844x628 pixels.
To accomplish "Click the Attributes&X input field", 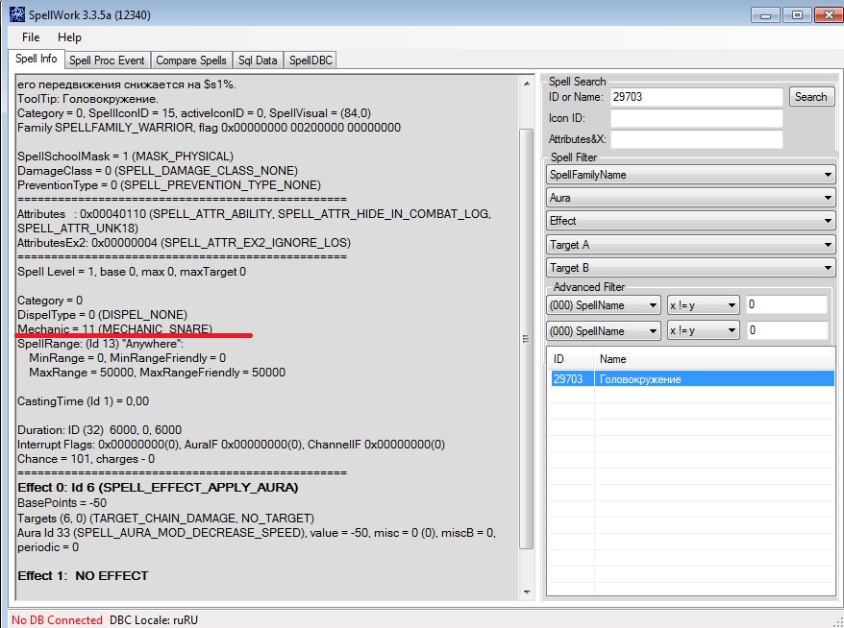I will [x=696, y=139].
